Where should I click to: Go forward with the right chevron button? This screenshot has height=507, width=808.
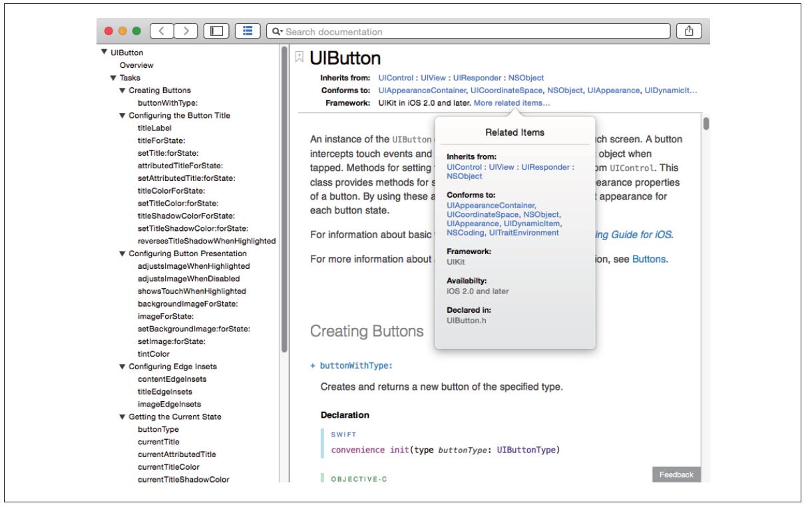188,31
